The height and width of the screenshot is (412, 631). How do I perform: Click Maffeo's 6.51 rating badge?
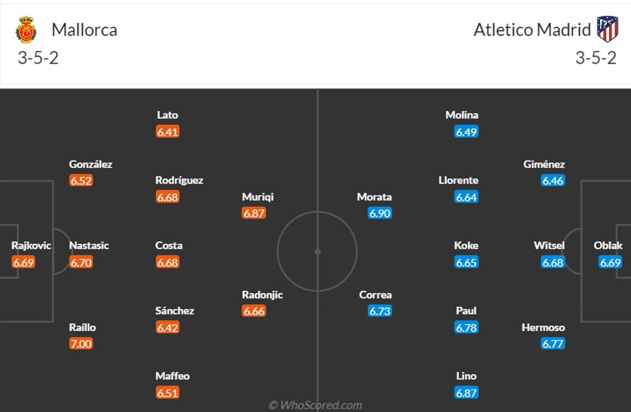[x=167, y=393]
